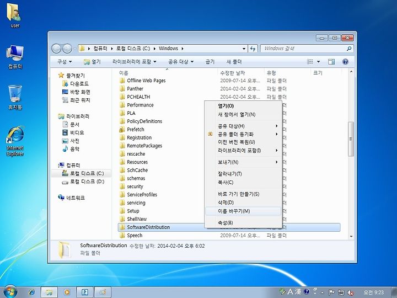Screen dimensions: 397x298
Task: Expand address bar history dropdown
Action: (244, 49)
